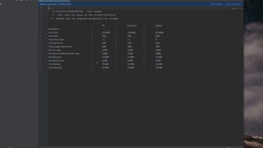This screenshot has height=148, width=263.
Task: Click PoolFlexible's -1 value under PC
Action: pyautogui.click(x=103, y=39)
